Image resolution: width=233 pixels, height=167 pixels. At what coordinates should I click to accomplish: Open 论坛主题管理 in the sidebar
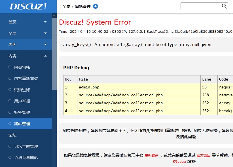[26, 146]
